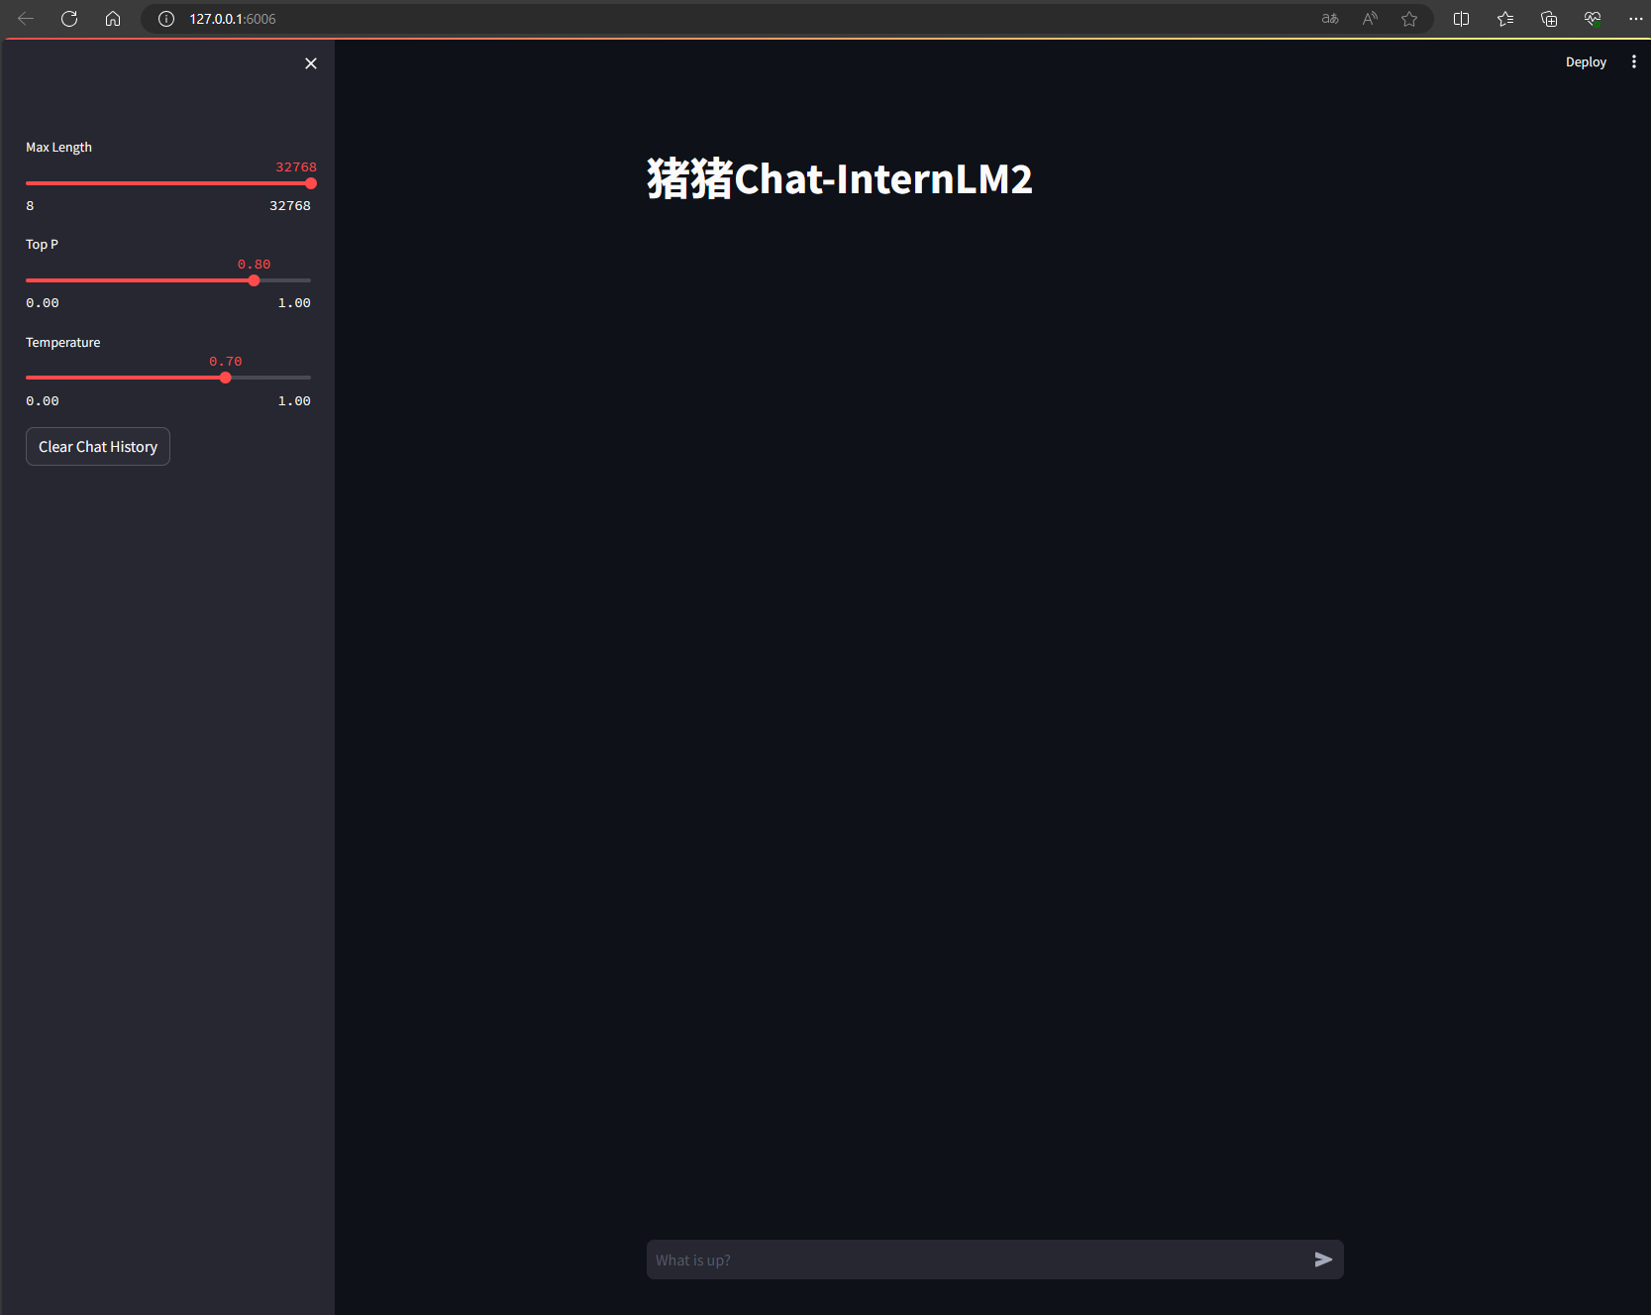
Task: Click the browser back arrow
Action: tap(26, 19)
